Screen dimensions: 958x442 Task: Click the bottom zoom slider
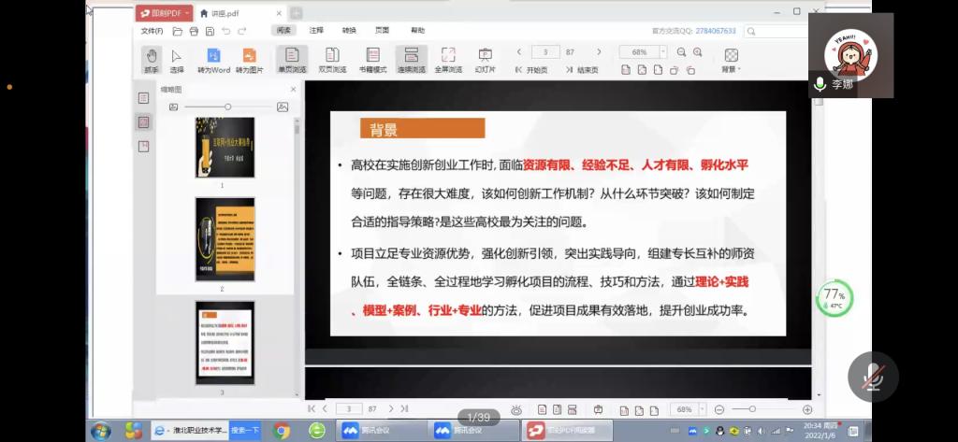(758, 409)
